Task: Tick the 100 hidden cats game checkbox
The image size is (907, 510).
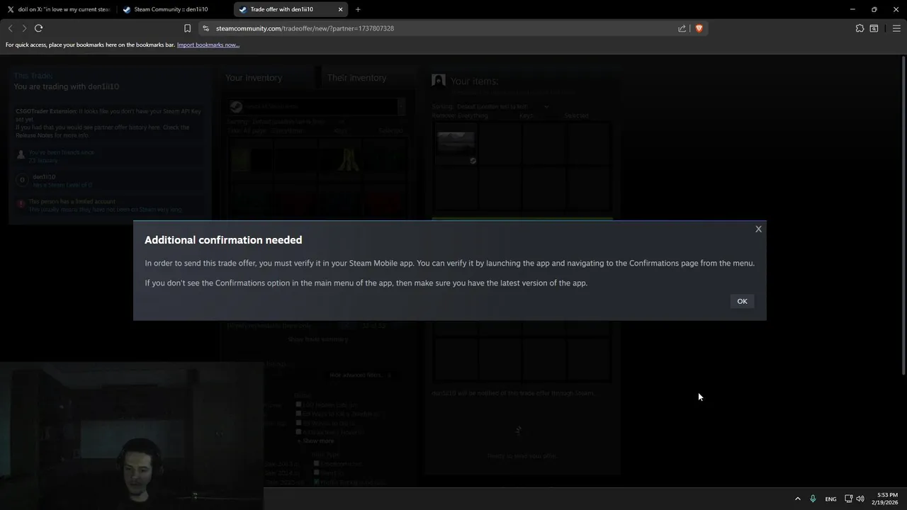Action: click(x=298, y=404)
